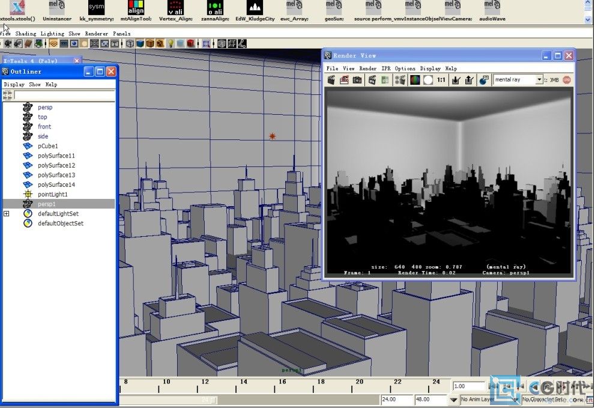
Task: Click remove image icon in Render View
Action: click(x=470, y=80)
